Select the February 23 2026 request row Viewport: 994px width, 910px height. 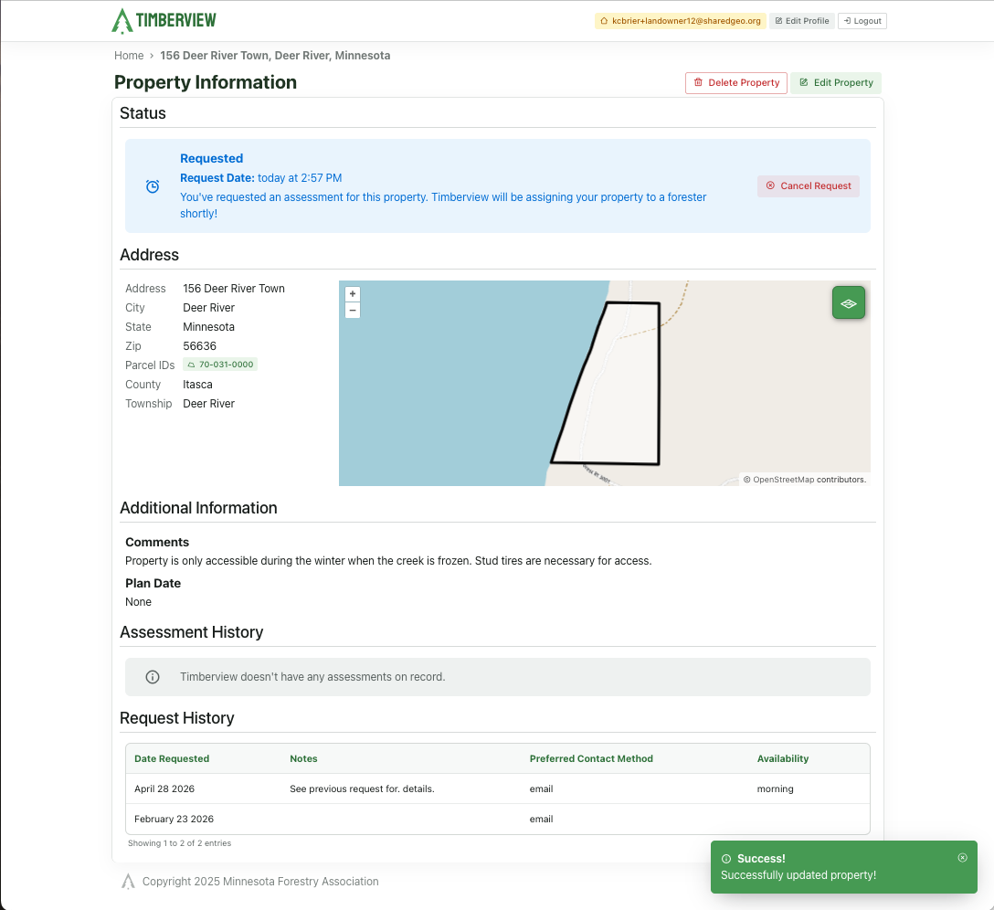point(498,820)
